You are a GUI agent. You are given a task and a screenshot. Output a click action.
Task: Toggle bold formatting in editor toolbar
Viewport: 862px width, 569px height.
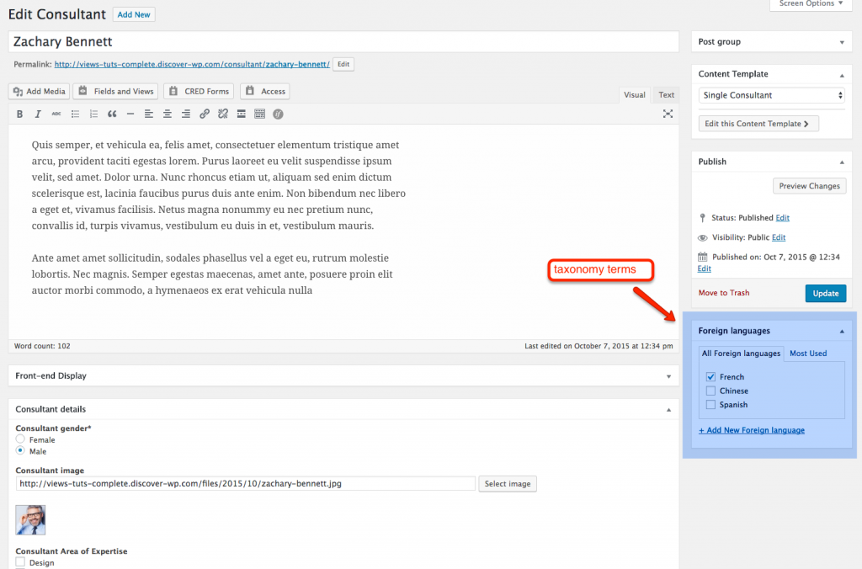19,114
